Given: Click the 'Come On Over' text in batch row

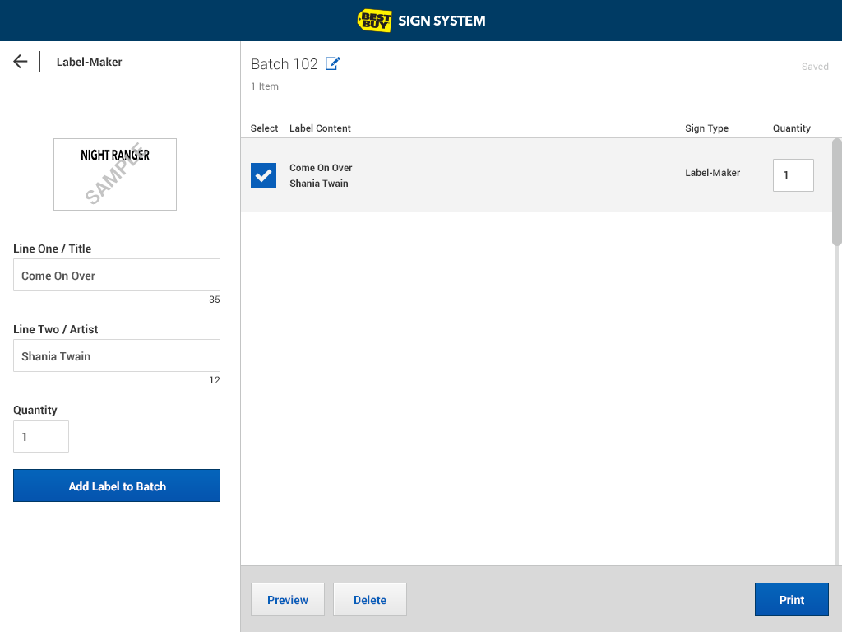Looking at the screenshot, I should [x=322, y=168].
